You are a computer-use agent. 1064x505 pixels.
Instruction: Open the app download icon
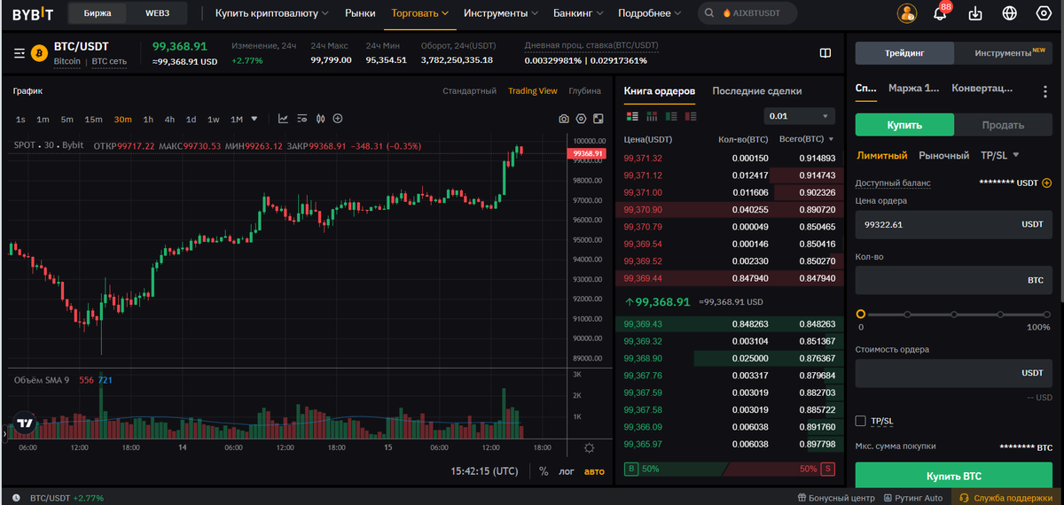(975, 13)
